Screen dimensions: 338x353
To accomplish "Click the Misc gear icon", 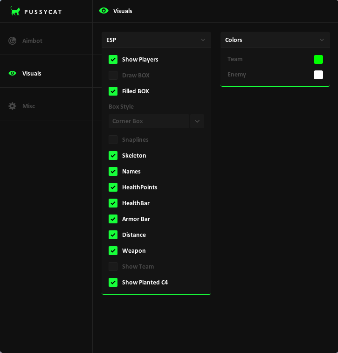I will [x=13, y=106].
